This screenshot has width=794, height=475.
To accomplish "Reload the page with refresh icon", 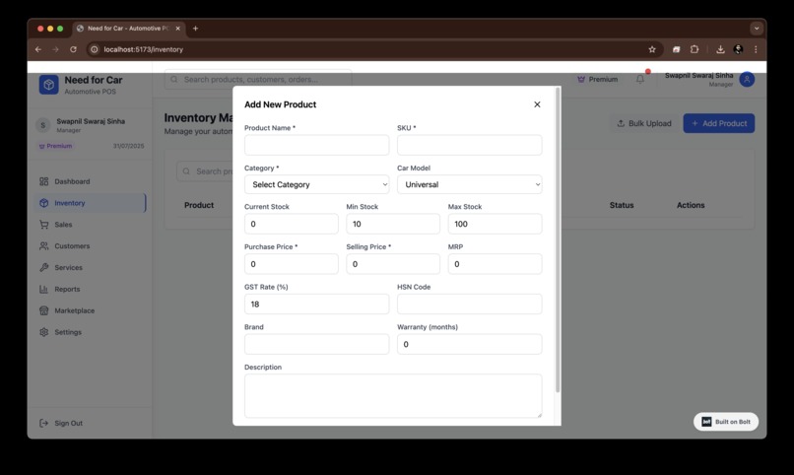I will tap(74, 49).
